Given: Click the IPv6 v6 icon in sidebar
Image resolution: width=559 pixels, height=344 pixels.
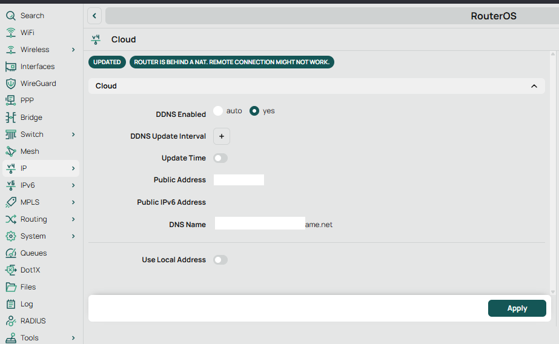Looking at the screenshot, I should coord(11,185).
